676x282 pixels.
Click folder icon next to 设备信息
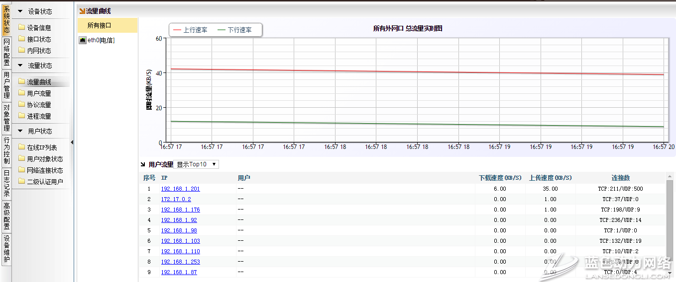21,28
